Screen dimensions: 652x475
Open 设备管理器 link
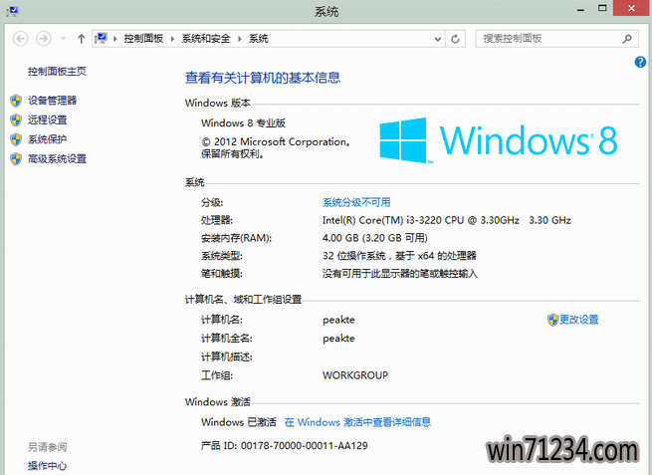pyautogui.click(x=53, y=101)
